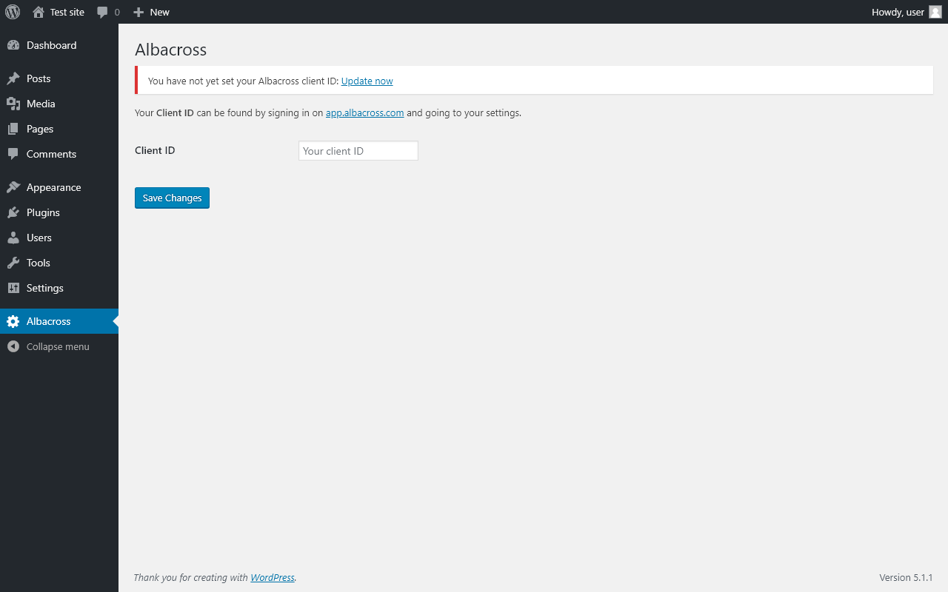This screenshot has height=592, width=948.
Task: Click the Settings sliders icon
Action: 13,288
